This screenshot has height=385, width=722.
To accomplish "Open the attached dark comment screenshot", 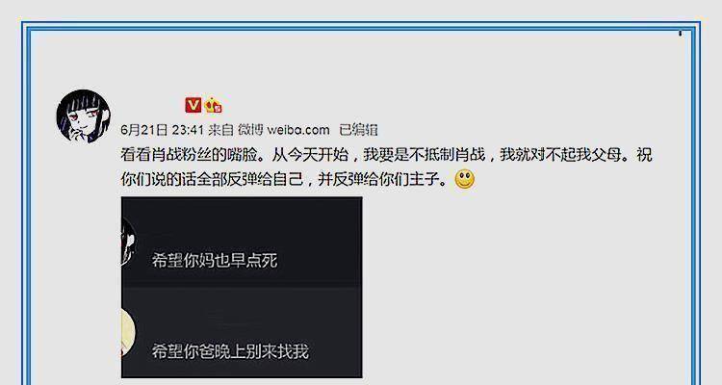I will coord(242,288).
